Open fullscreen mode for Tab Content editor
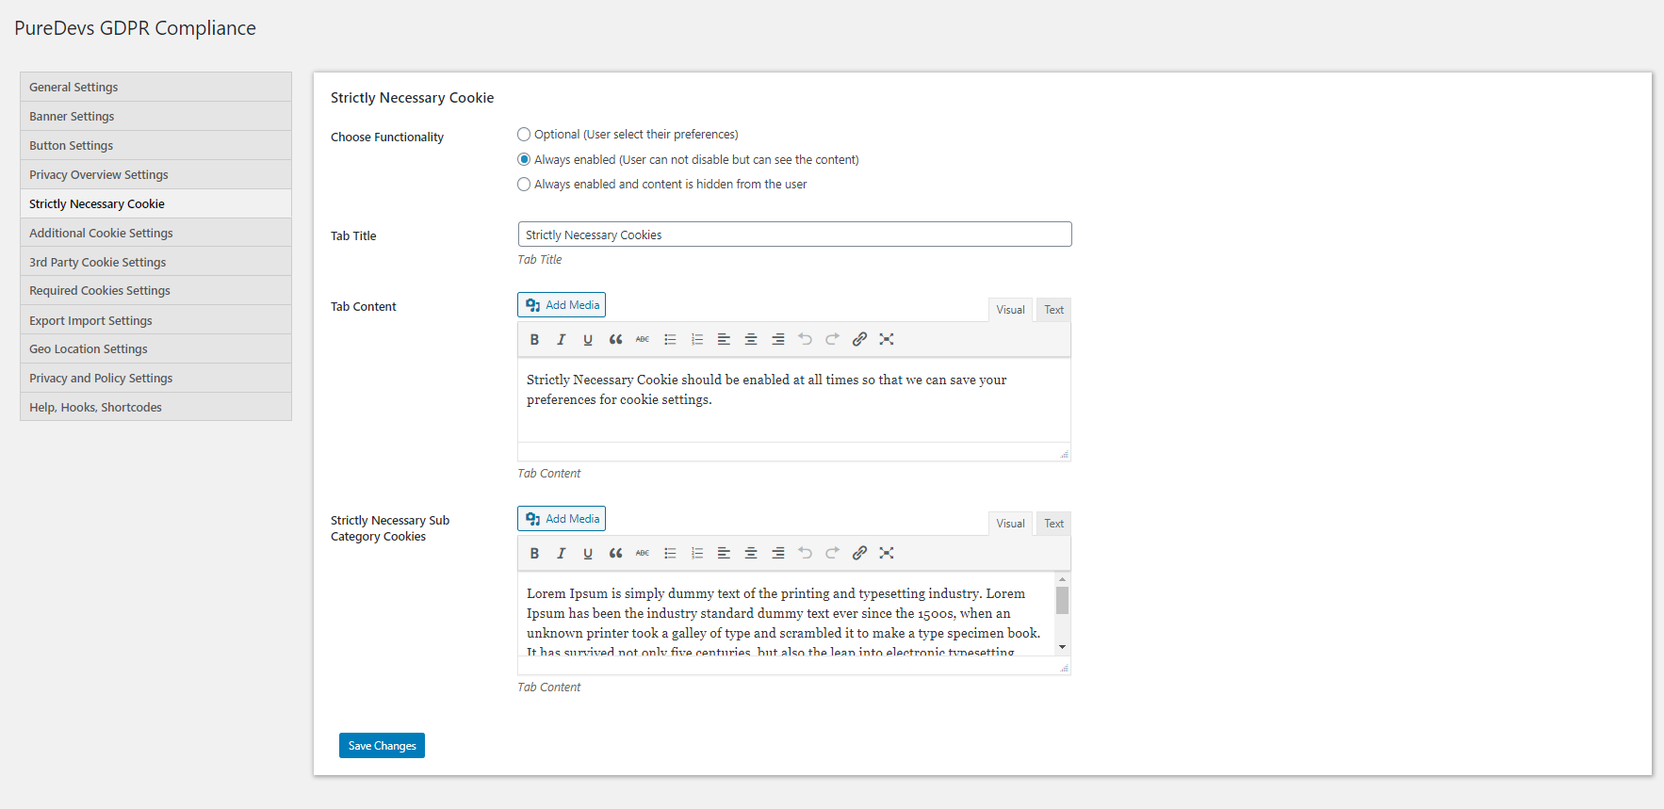 [887, 340]
